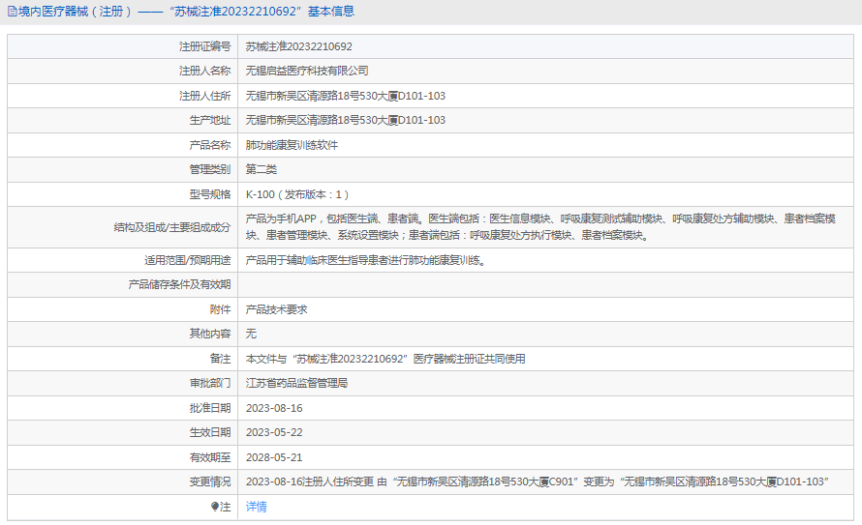Click the 批准日期 label
Image resolution: width=862 pixels, height=525 pixels.
[x=210, y=408]
